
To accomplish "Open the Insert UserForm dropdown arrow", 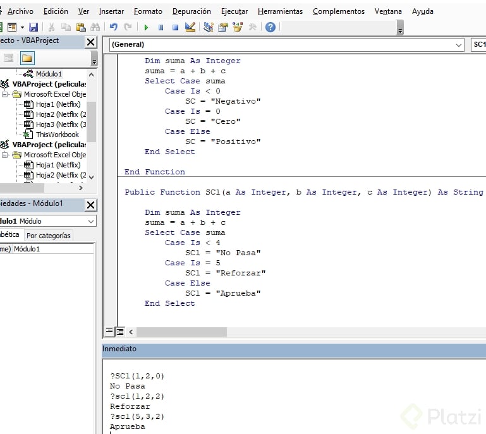I will [22, 28].
